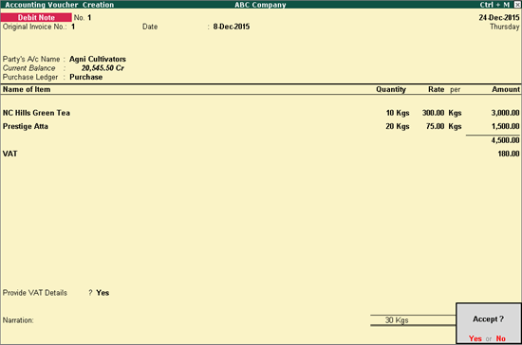Click the 3,000.00 amount for Green Tea

505,113
